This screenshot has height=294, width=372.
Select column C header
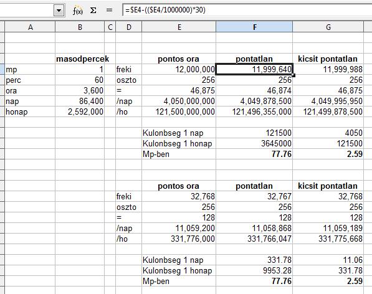[x=110, y=27]
